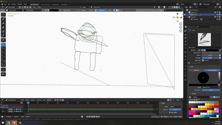The width and height of the screenshot is (222, 125).
Task: Toggle Radius pressure in Properties panel
Action: 220,55
